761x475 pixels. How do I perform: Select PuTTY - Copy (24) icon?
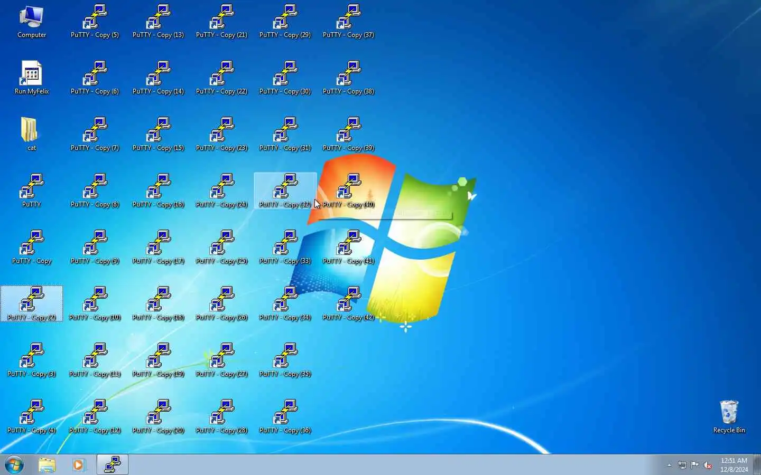point(222,191)
